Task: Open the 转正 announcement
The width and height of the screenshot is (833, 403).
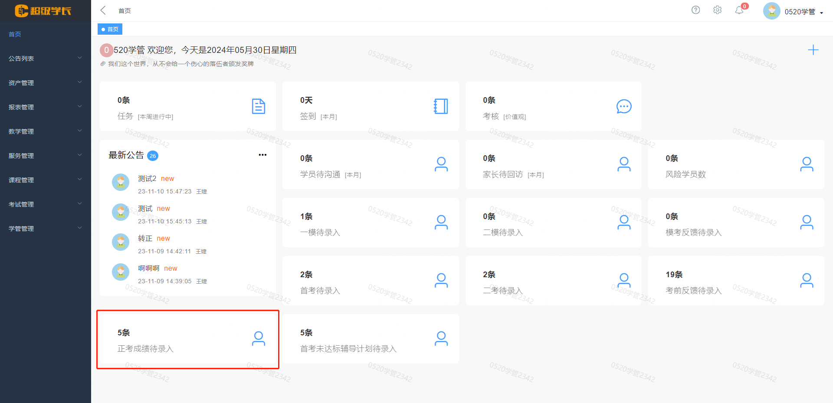Action: (x=145, y=239)
